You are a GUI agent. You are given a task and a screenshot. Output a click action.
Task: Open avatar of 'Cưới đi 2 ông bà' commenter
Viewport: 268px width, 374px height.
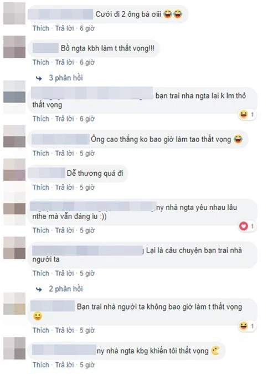(14, 13)
